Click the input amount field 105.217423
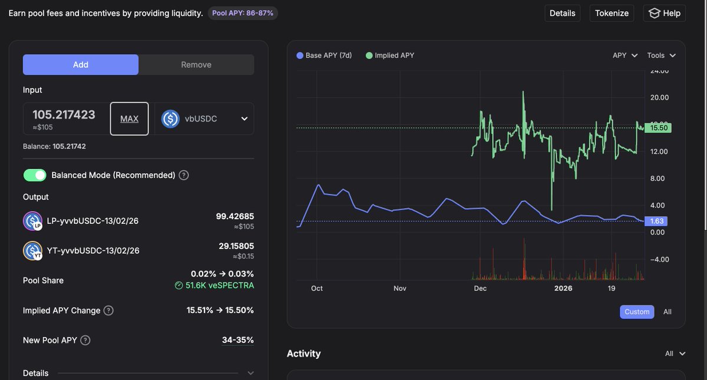707x380 pixels. (x=64, y=115)
